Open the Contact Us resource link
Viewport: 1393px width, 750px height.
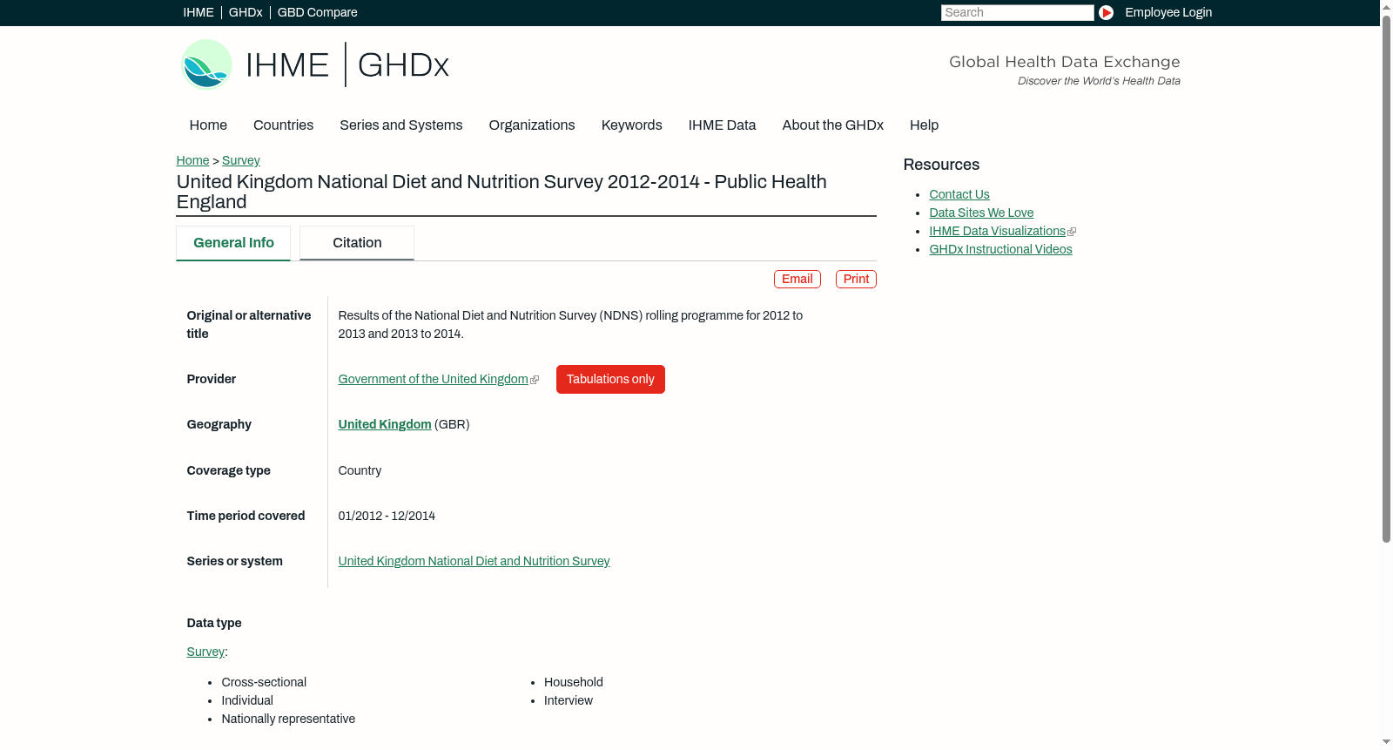[959, 194]
